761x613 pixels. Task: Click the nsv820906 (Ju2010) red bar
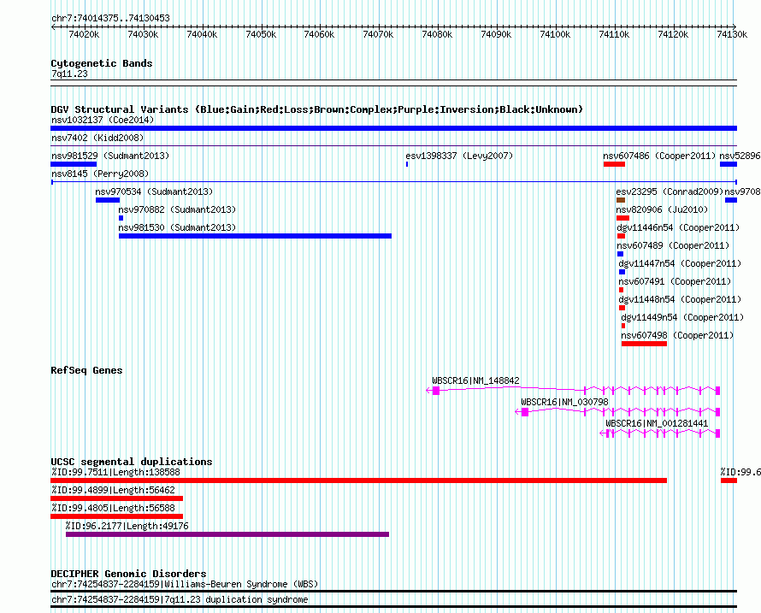click(x=622, y=218)
